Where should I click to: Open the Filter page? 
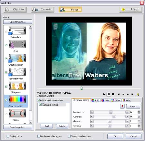point(70,10)
